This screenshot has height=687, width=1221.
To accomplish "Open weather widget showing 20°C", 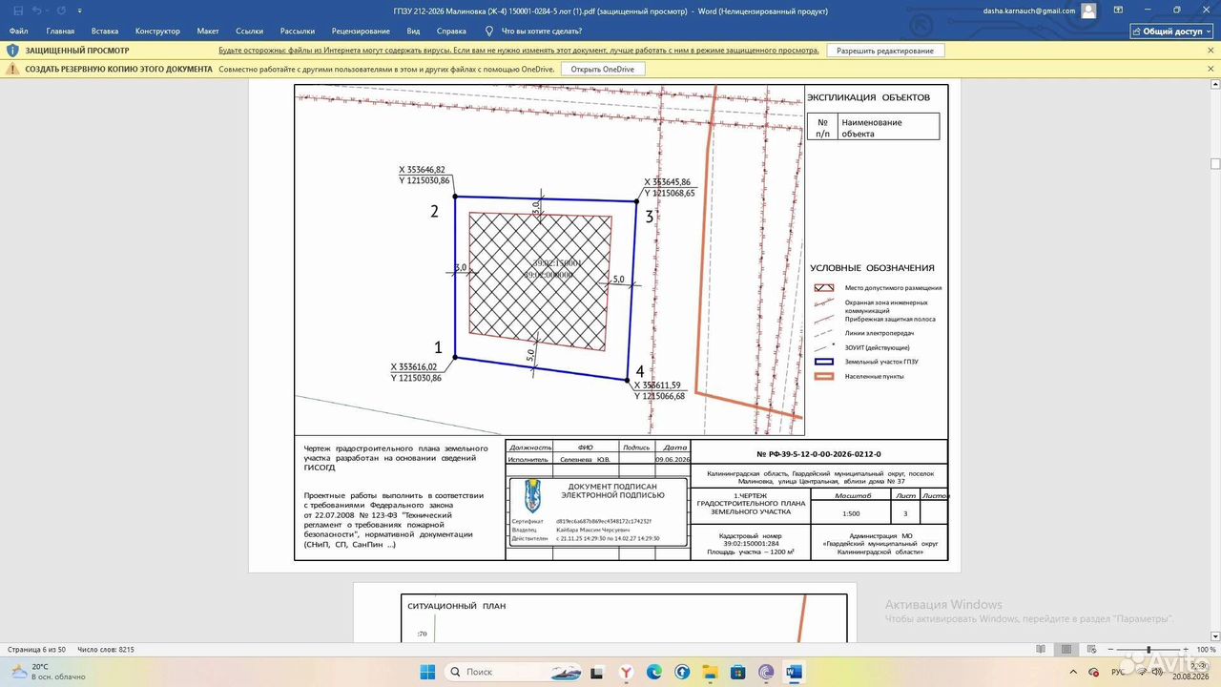I will pyautogui.click(x=46, y=672).
